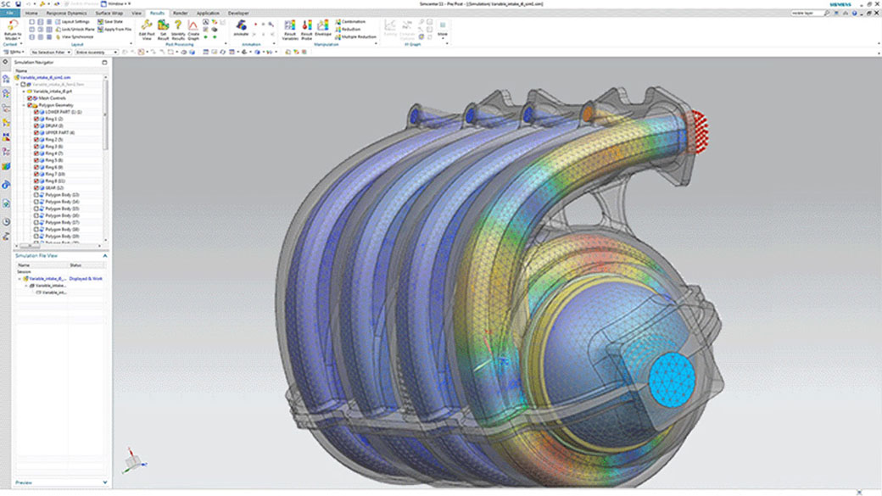Click the view triad axis indicator
Screen dimensions: 882x496
(134, 460)
